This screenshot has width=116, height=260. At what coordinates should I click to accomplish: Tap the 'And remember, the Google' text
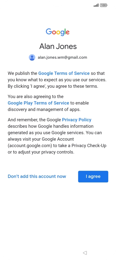click(x=34, y=120)
